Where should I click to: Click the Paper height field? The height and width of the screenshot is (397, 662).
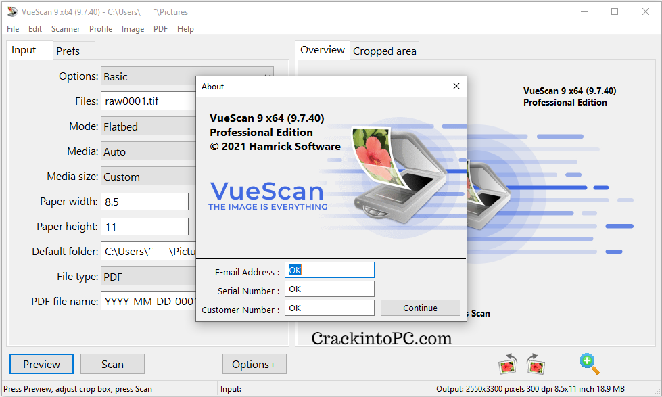(x=145, y=227)
